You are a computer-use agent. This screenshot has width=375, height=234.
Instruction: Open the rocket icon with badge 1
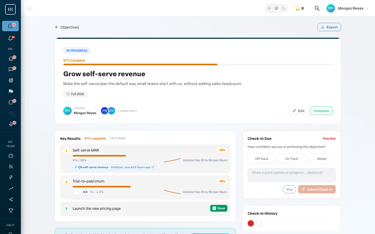[10, 124]
